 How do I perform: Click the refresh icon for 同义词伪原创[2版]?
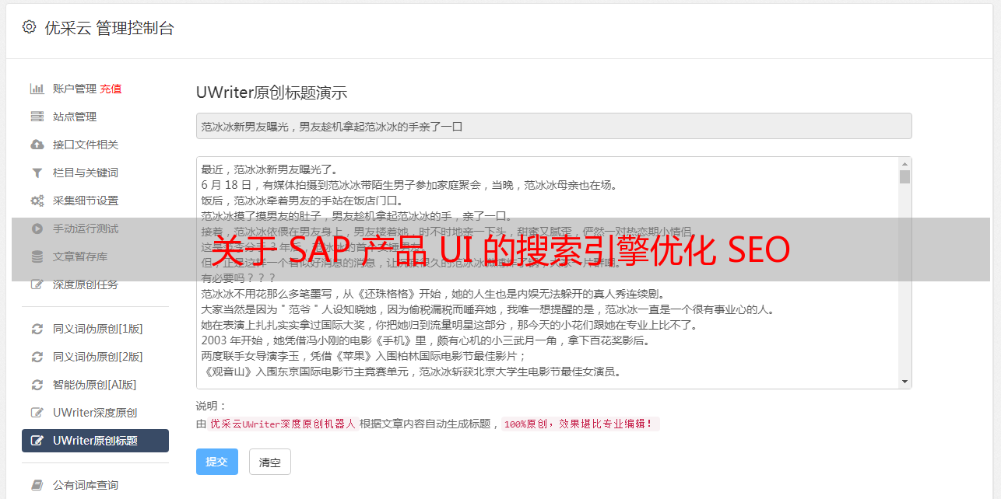[x=37, y=357]
